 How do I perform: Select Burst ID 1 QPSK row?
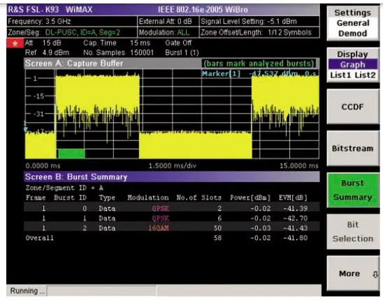(x=172, y=218)
